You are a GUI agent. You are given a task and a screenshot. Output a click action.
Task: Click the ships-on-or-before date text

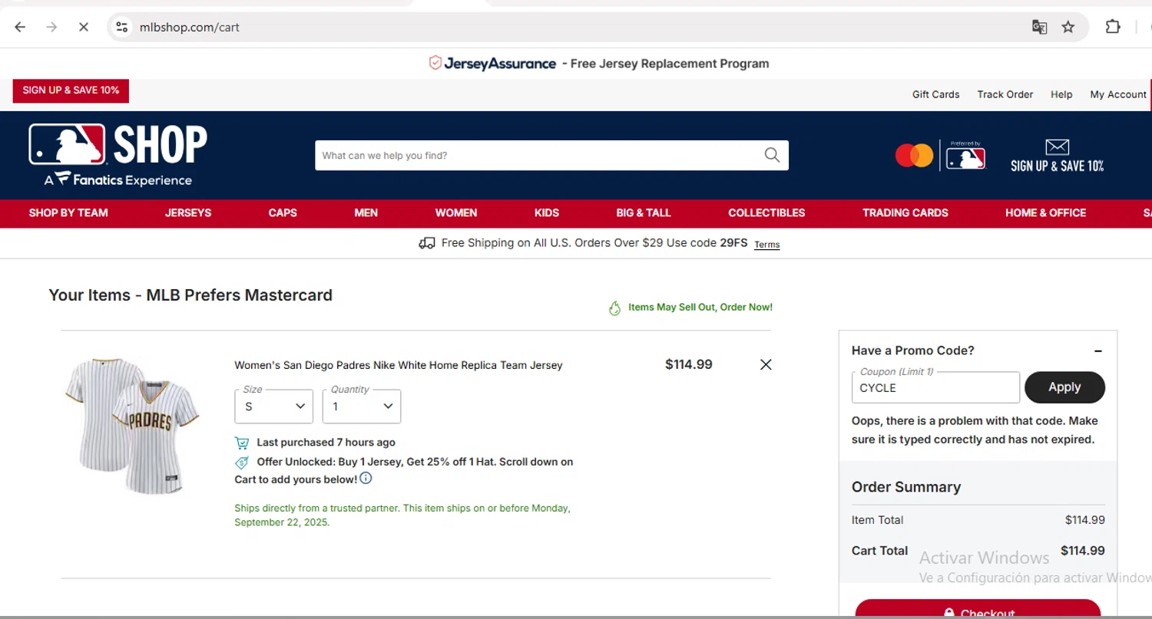(x=402, y=515)
